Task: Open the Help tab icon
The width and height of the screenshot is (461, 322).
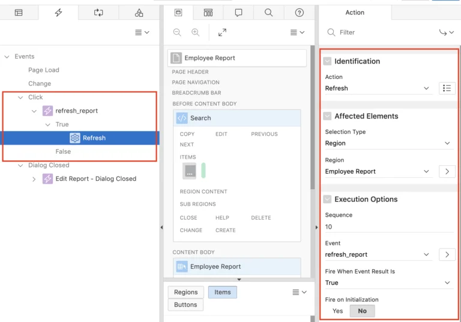Action: (299, 13)
